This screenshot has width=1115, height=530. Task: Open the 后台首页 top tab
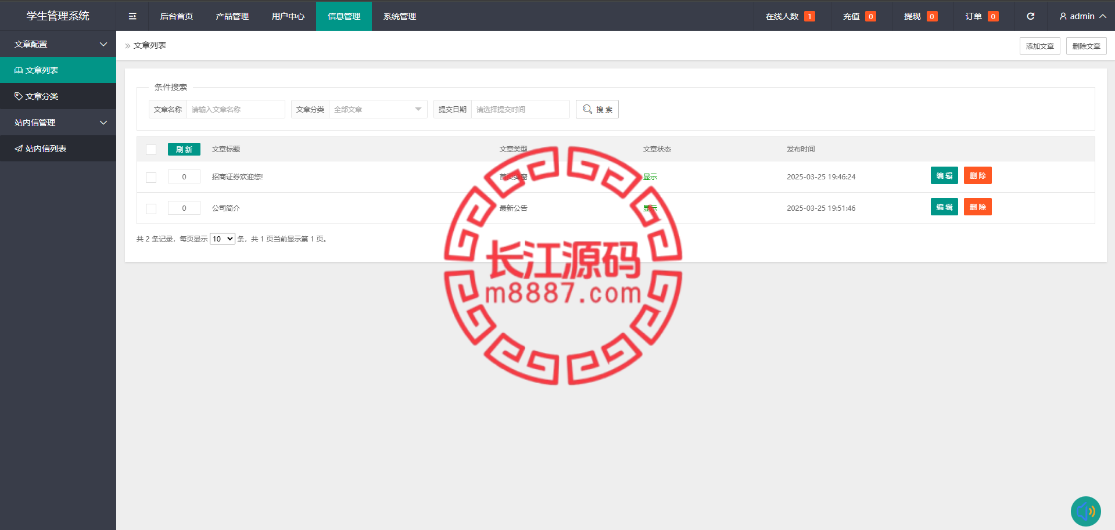177,16
